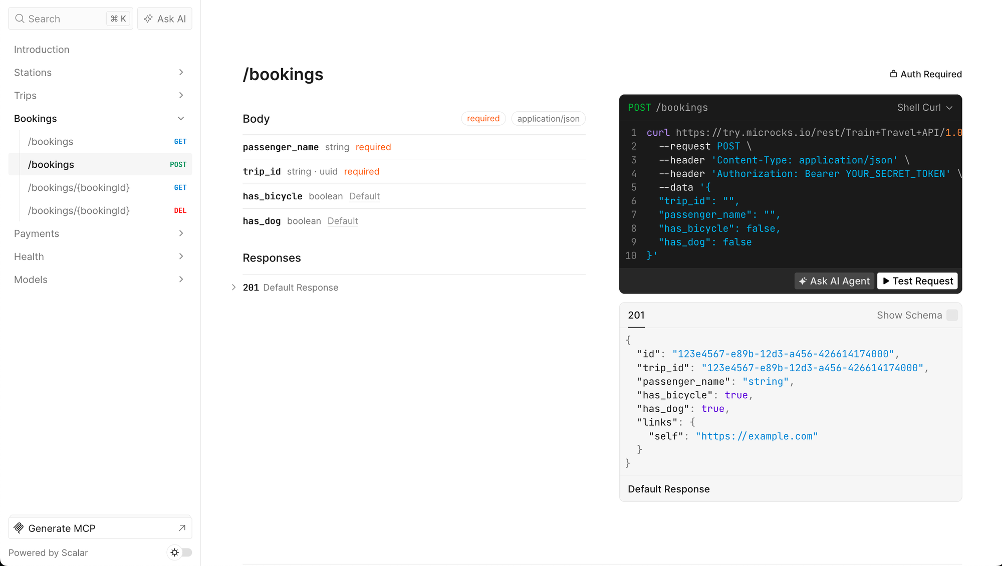Viewport: 1002px width, 566px height.
Task: Click the Bookings sidebar label
Action: [x=36, y=119]
